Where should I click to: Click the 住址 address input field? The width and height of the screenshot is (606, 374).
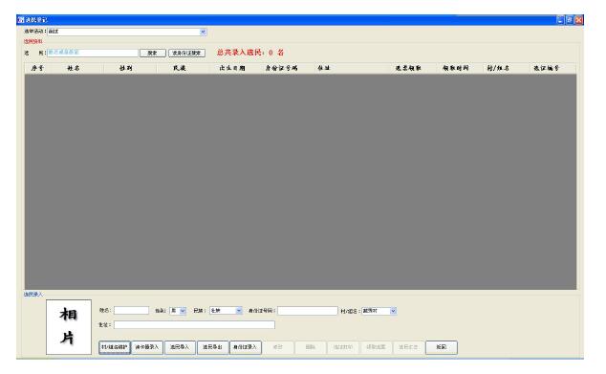[194, 325]
